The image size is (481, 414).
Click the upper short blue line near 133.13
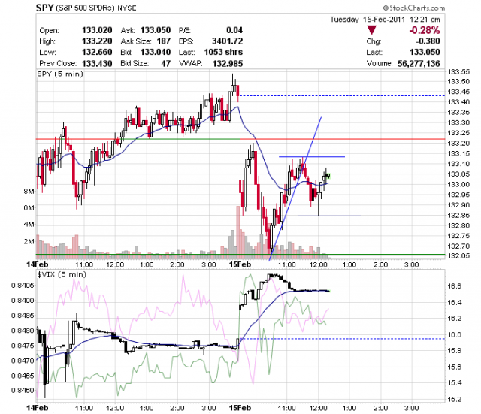point(312,157)
